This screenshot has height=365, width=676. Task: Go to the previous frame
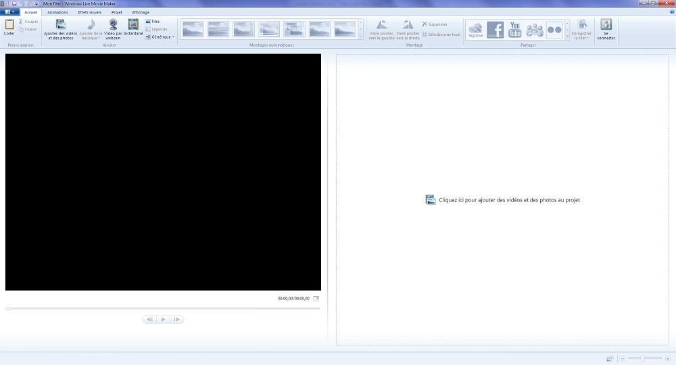coord(149,319)
